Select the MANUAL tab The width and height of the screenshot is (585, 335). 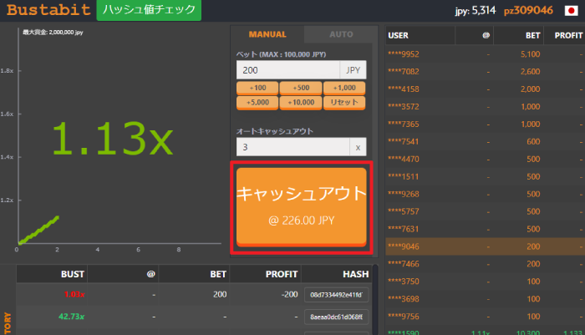(267, 34)
